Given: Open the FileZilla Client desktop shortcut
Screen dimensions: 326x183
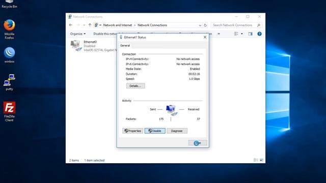Looking at the screenshot, I should coord(9,111).
